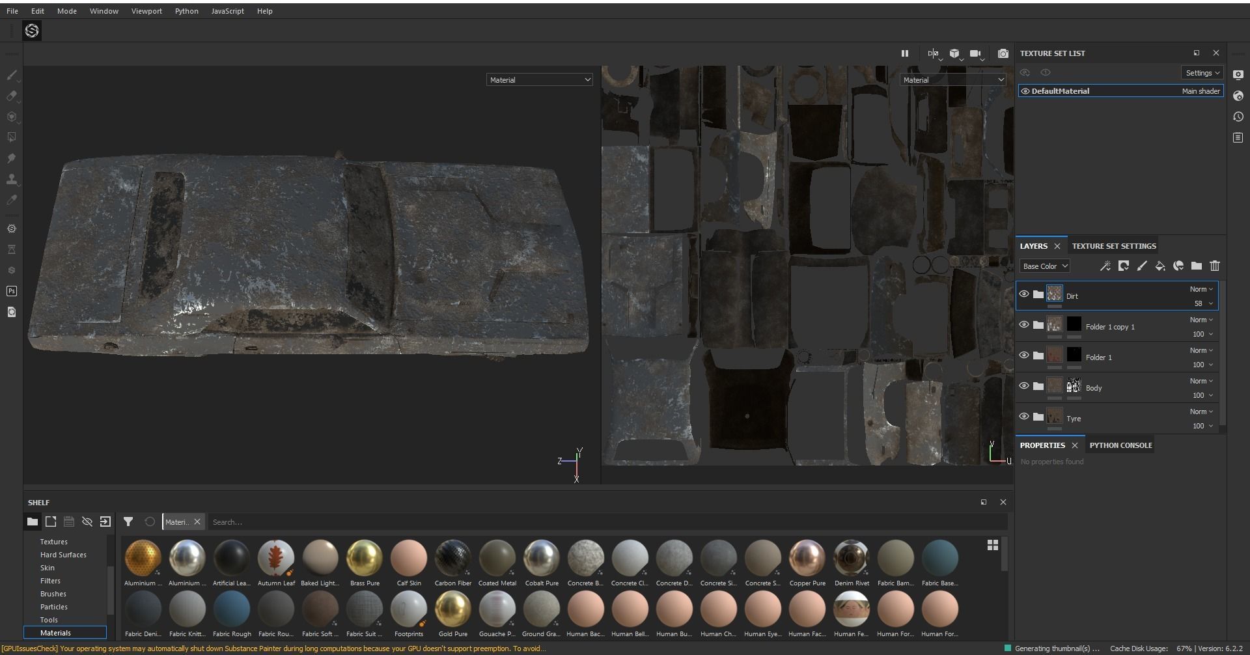The height and width of the screenshot is (655, 1250).
Task: Open the File menu
Action: [12, 11]
